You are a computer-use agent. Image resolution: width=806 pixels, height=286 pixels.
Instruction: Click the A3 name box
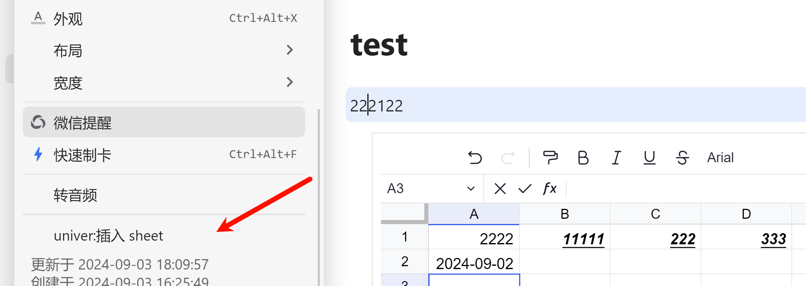(432, 189)
